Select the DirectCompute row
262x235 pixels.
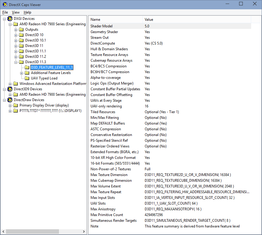point(171,43)
